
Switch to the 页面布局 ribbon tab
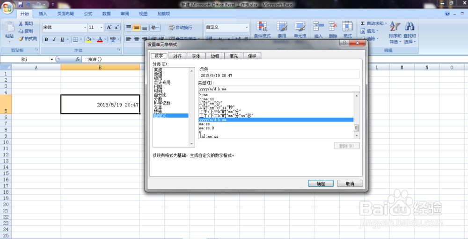[66, 14]
